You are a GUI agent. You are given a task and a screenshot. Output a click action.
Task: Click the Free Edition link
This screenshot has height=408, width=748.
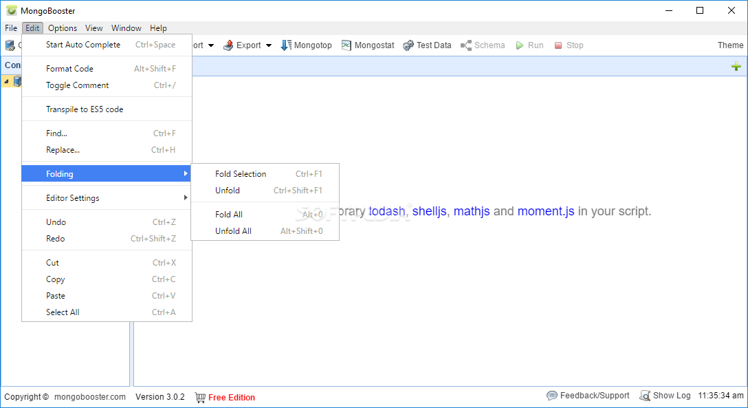pos(232,398)
